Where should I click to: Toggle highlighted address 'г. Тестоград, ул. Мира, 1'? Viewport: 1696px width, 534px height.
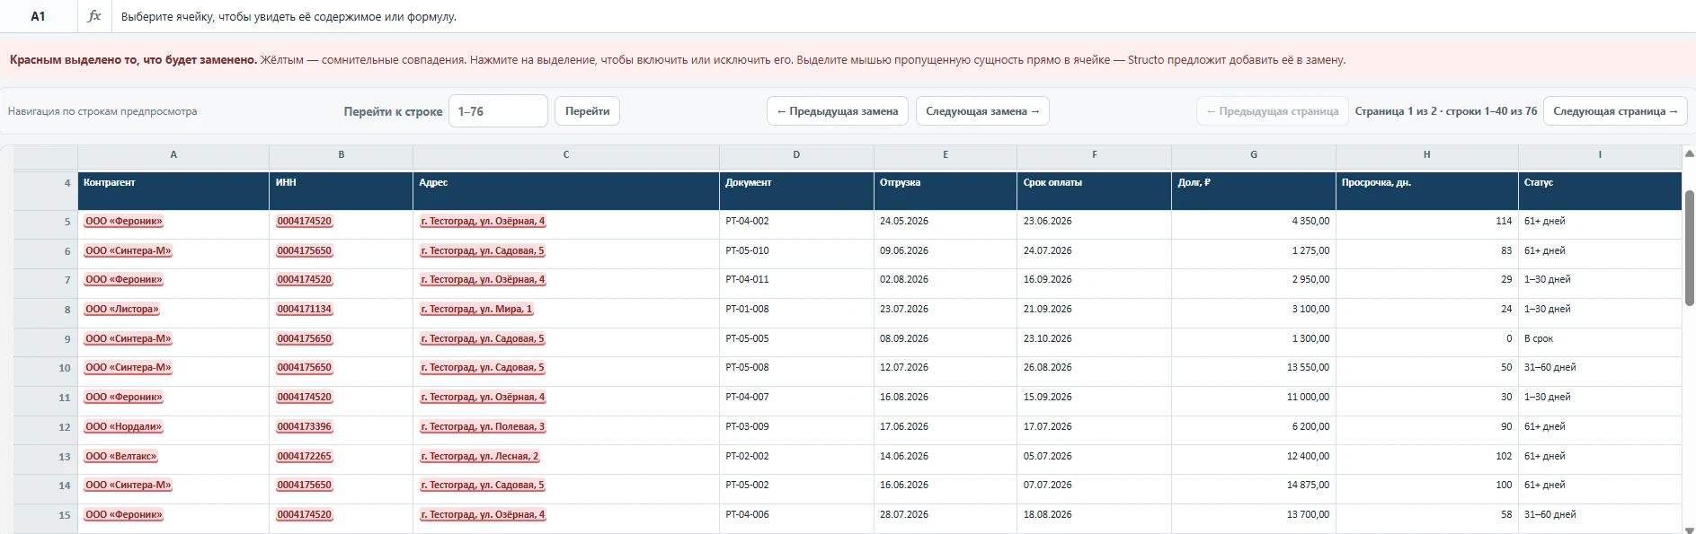[x=477, y=310]
